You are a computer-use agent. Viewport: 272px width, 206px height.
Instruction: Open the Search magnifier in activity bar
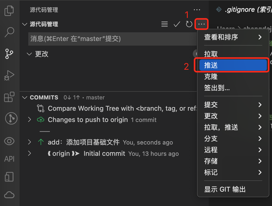[9, 32]
